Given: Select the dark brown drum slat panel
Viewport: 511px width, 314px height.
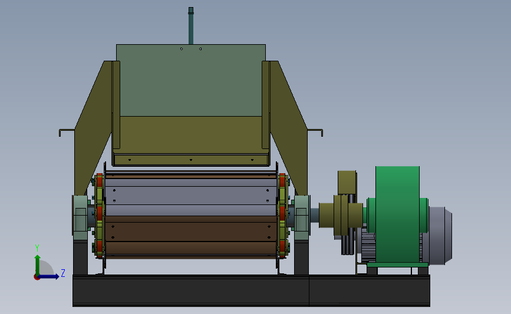Looking at the screenshot, I should 191,232.
